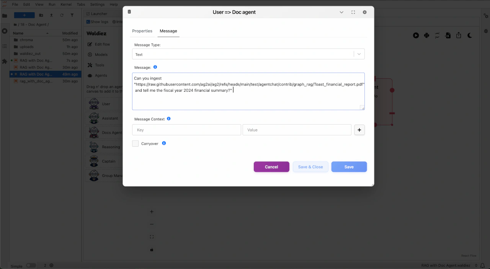
Task: Run the flow with the play icon
Action: (416, 35)
